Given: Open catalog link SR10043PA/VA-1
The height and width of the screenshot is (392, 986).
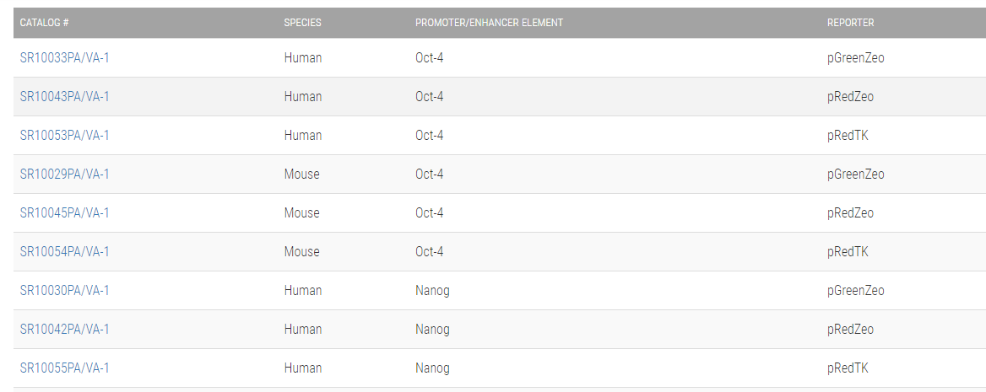Looking at the screenshot, I should pos(64,97).
